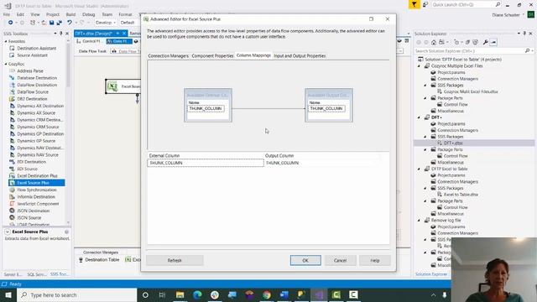
Task: Open the Project menu
Action: pyautogui.click(x=53, y=14)
